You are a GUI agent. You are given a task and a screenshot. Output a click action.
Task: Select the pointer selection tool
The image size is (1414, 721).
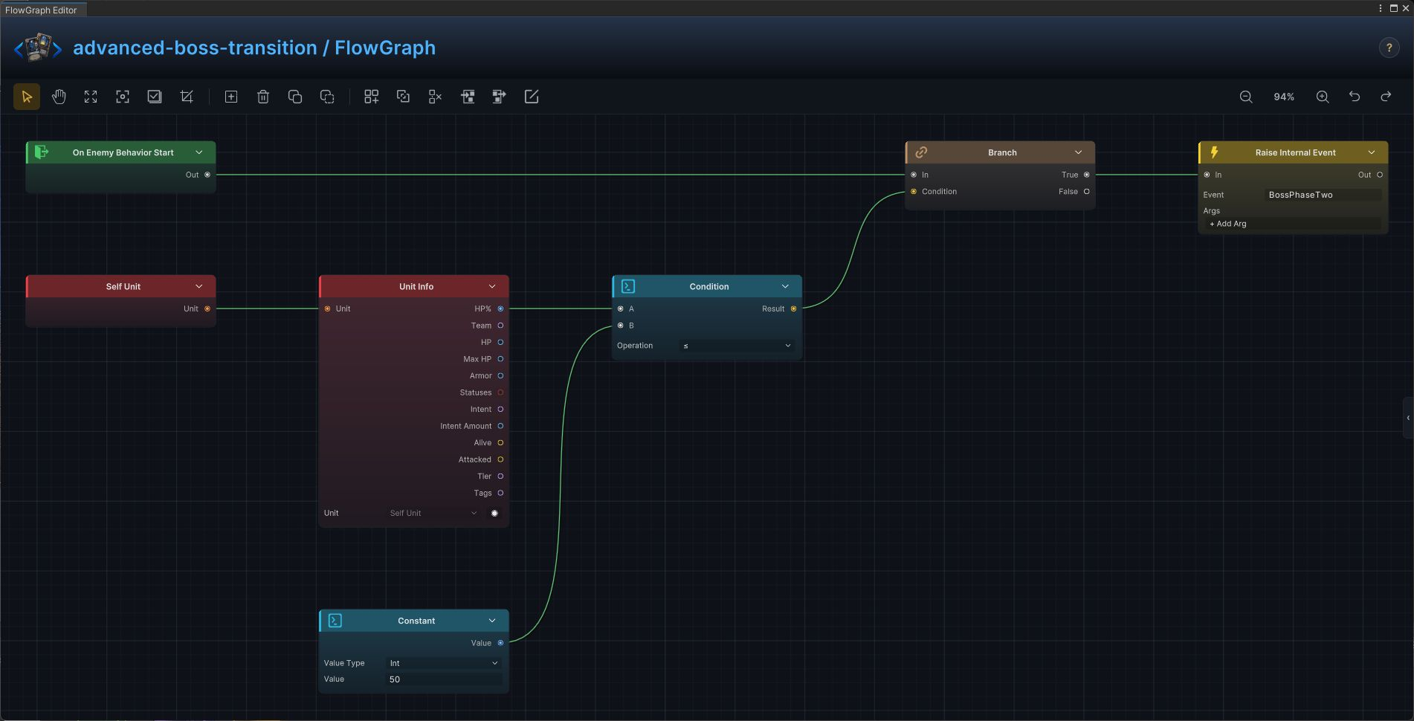click(27, 97)
